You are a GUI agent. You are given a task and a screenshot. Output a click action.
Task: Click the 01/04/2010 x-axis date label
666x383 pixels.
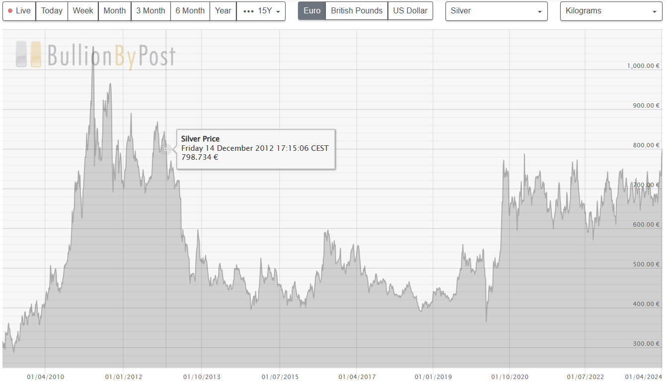(45, 377)
